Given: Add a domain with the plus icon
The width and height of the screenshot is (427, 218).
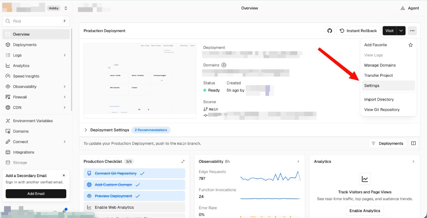Looking at the screenshot, I should (x=224, y=65).
